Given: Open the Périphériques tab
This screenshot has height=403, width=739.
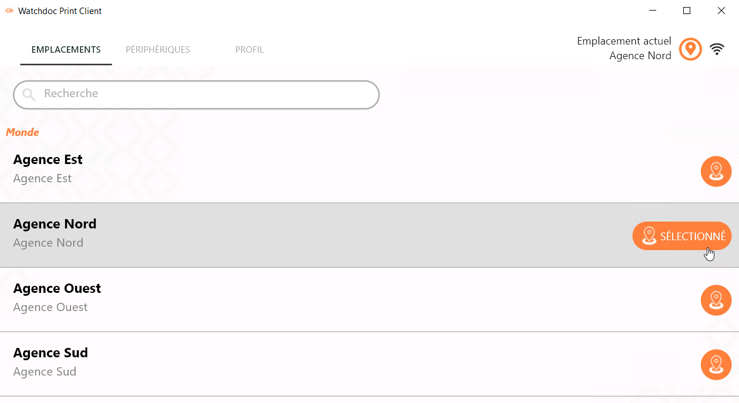Looking at the screenshot, I should coord(158,50).
